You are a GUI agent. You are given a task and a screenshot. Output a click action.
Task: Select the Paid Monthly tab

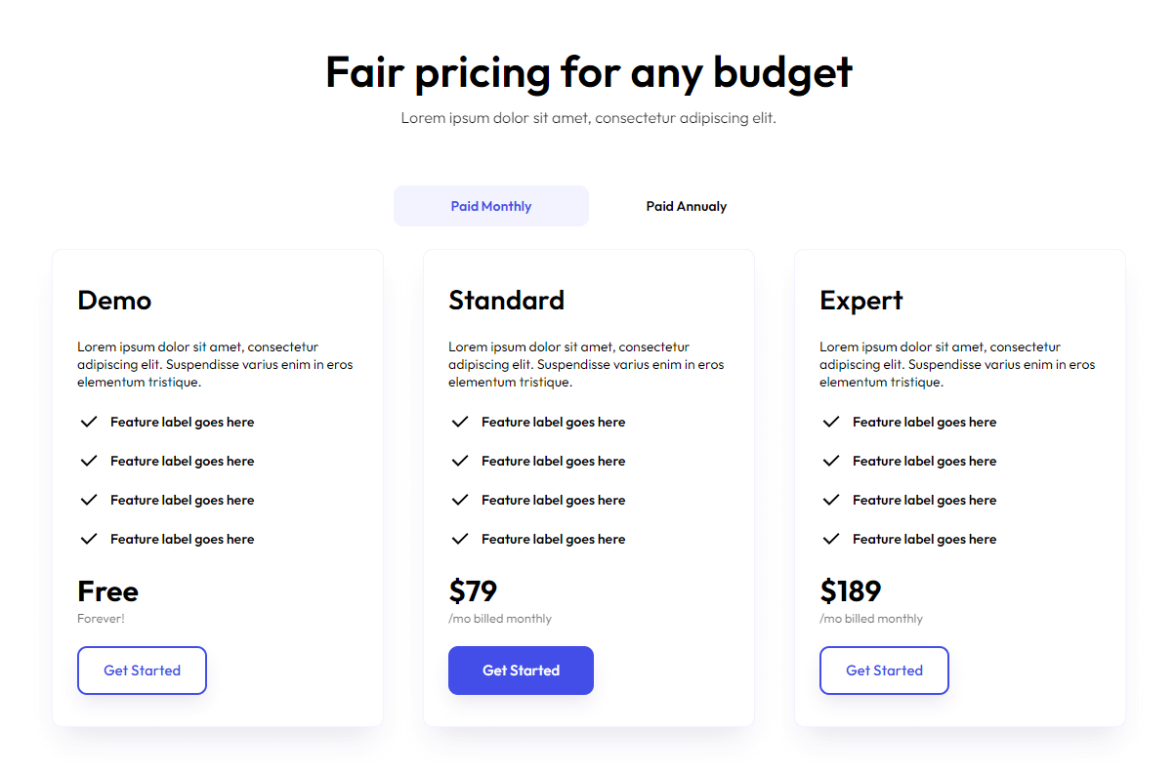click(491, 206)
